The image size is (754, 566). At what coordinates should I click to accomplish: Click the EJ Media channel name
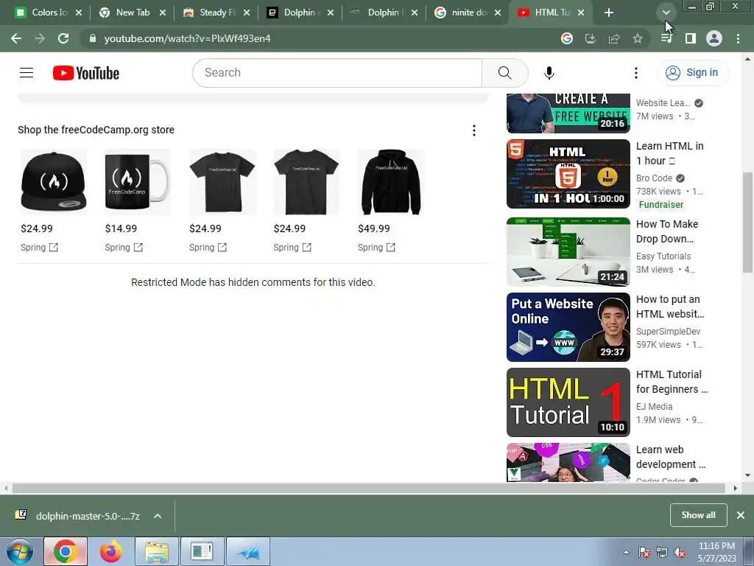(654, 407)
